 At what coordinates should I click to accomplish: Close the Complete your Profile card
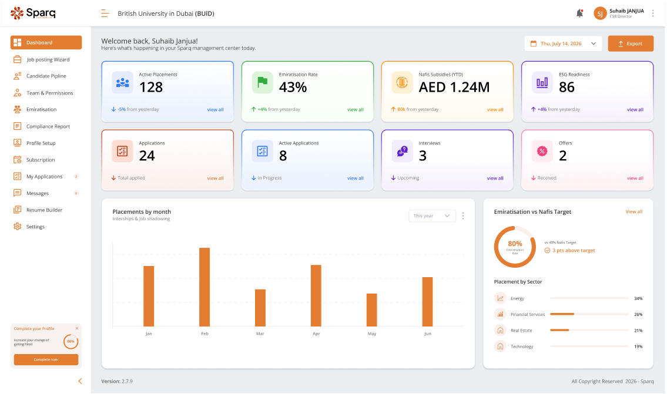tap(77, 329)
